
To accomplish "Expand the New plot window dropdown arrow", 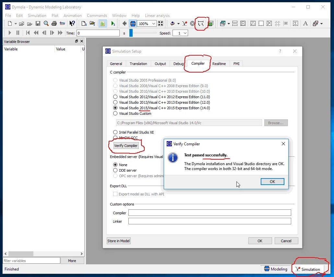I will 229,23.
